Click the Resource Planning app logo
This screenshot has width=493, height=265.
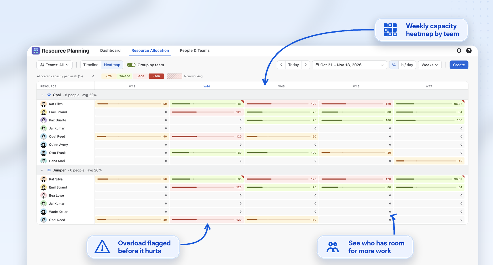click(36, 50)
